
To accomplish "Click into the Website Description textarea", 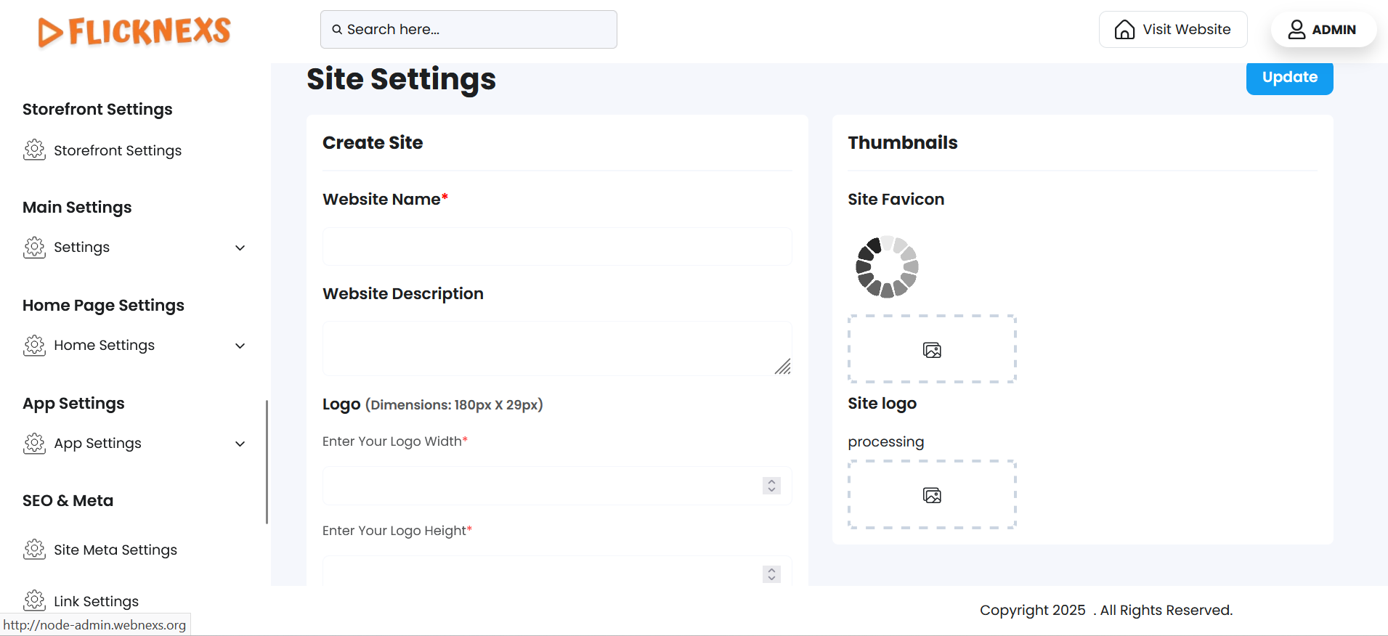I will tap(556, 348).
